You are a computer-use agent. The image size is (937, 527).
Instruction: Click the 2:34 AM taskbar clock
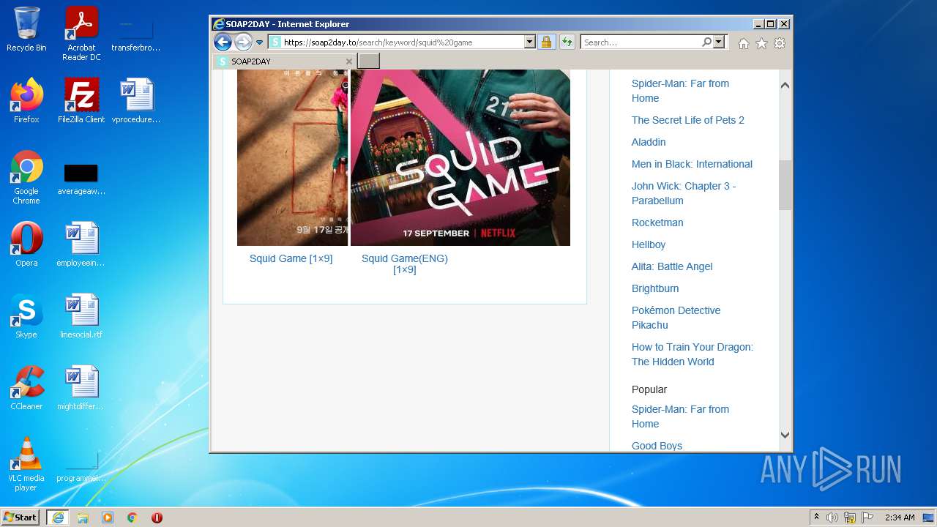tap(900, 517)
